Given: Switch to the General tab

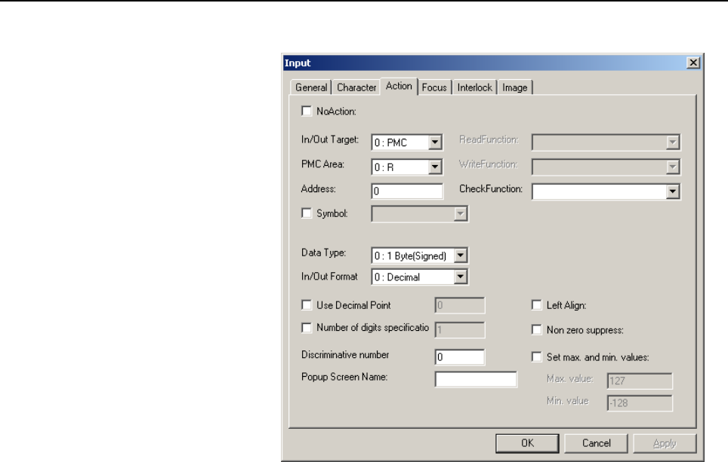Looking at the screenshot, I should pyautogui.click(x=311, y=87).
